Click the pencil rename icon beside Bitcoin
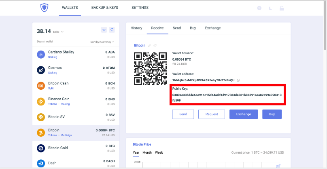This screenshot has width=327, height=169. coord(149,45)
